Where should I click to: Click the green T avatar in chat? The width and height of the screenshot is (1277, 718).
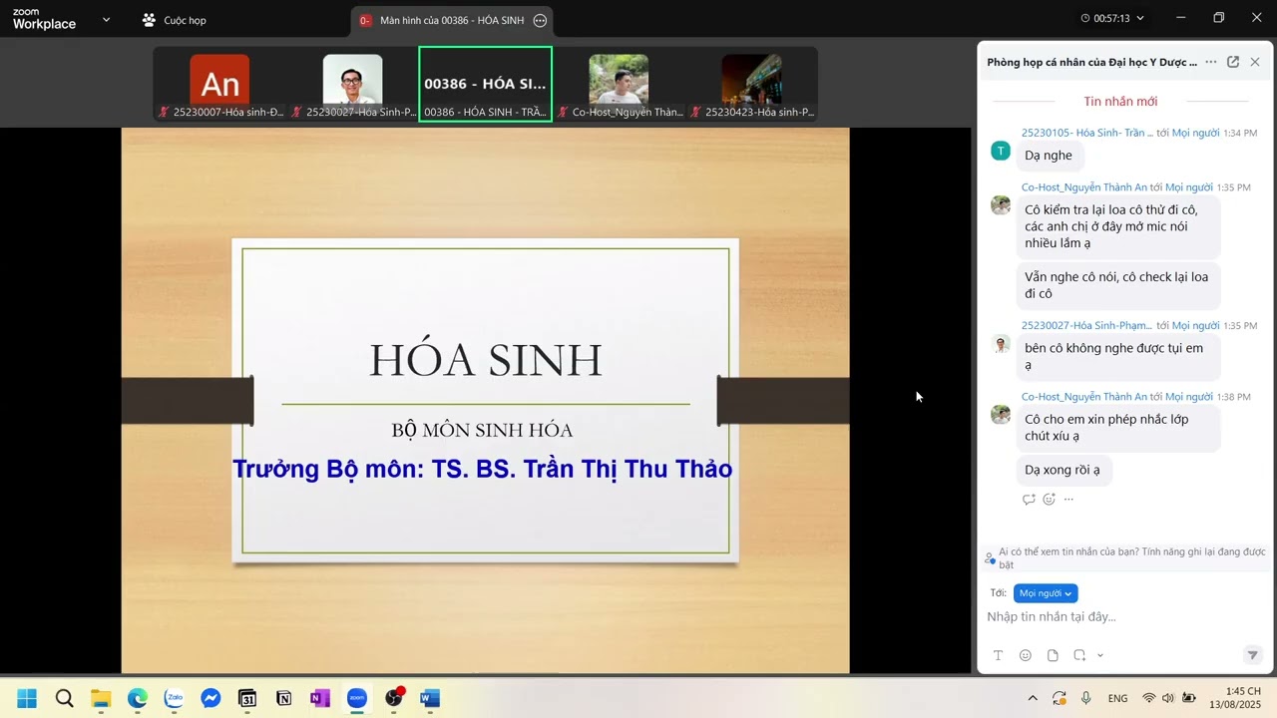pyautogui.click(x=1001, y=151)
